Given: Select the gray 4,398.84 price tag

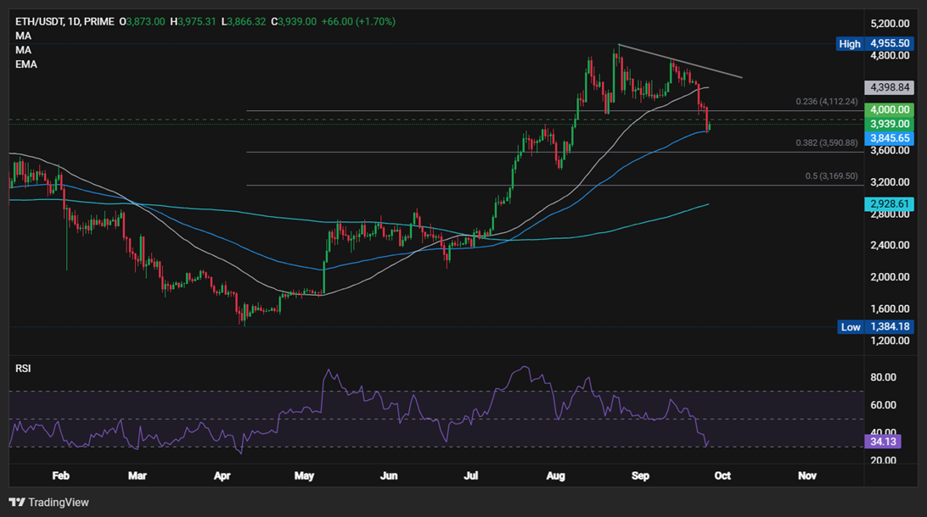Looking at the screenshot, I should pyautogui.click(x=889, y=87).
